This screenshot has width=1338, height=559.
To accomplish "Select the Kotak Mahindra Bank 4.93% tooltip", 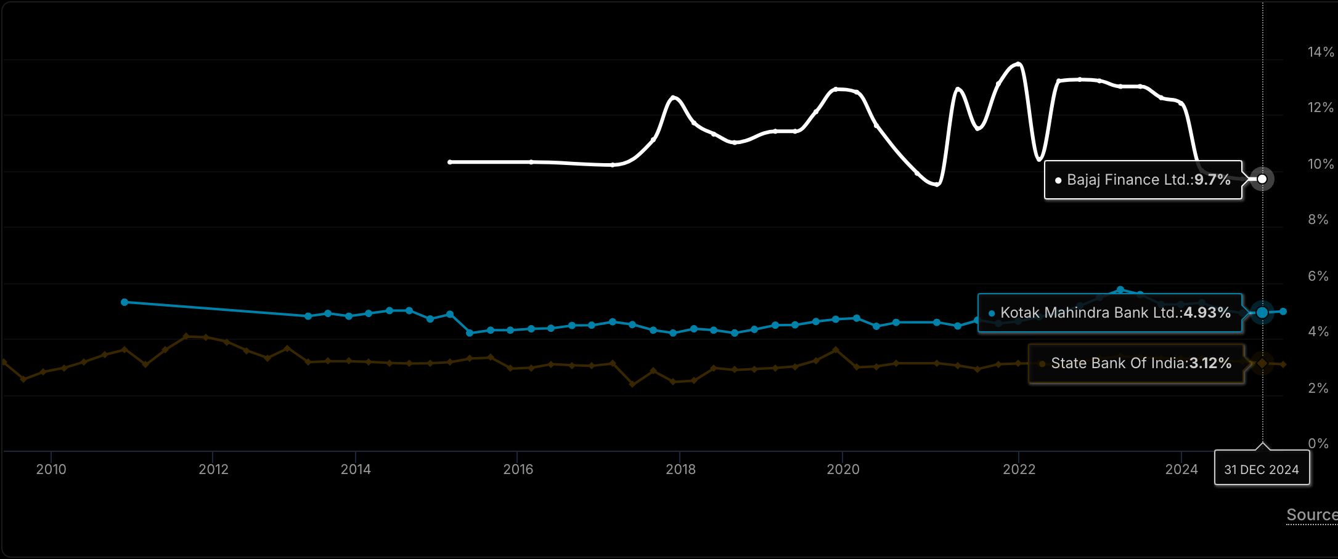I will coord(1109,313).
